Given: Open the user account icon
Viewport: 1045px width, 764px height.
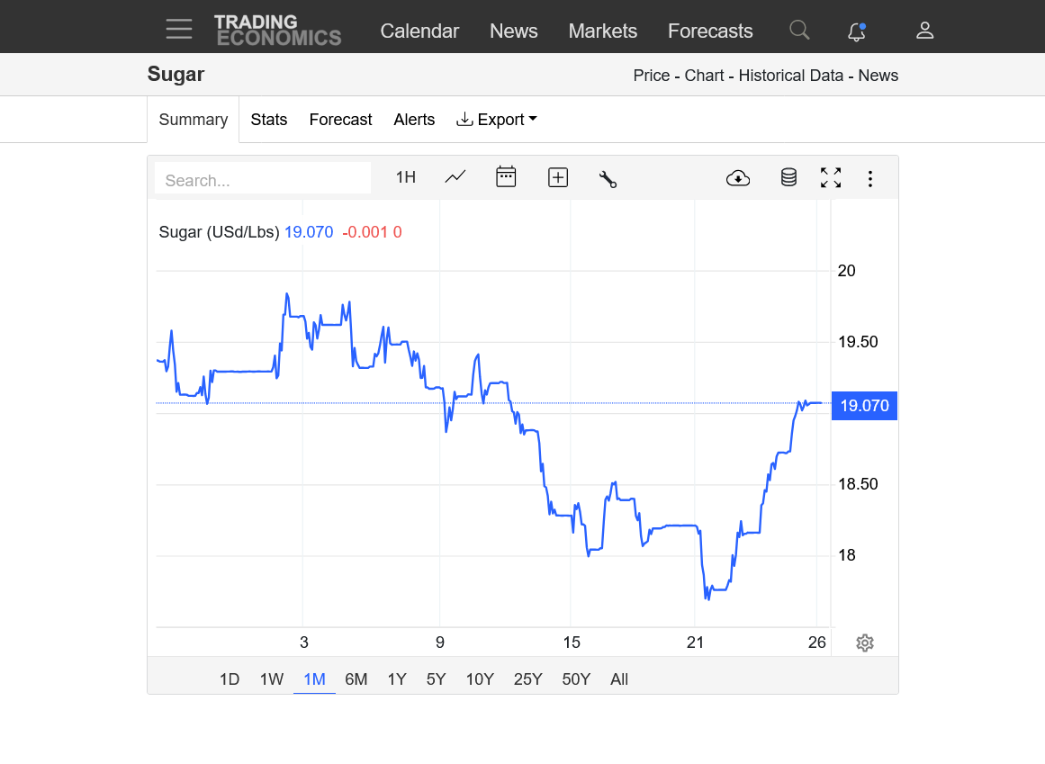Looking at the screenshot, I should [x=924, y=30].
